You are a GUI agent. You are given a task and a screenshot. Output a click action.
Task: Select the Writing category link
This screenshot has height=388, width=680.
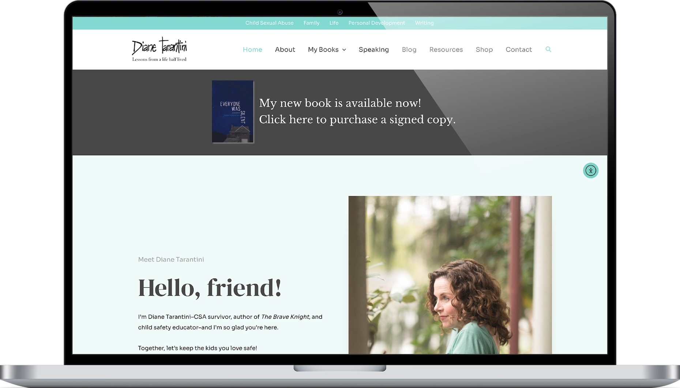(424, 23)
